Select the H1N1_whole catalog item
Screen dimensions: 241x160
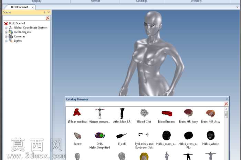(210, 138)
